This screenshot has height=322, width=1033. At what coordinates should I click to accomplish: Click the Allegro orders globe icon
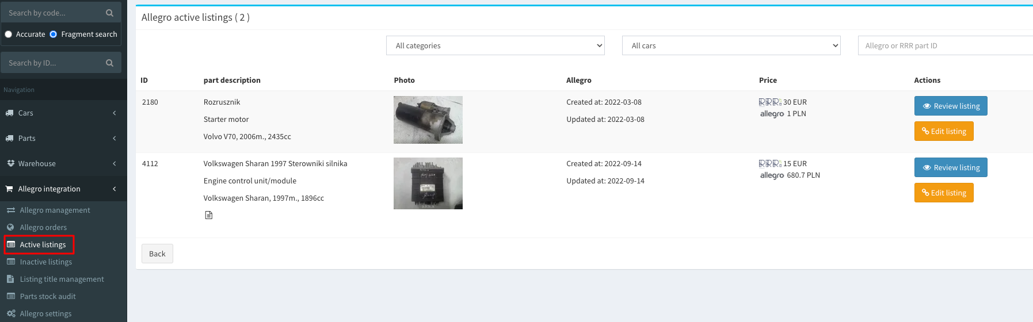pos(10,227)
